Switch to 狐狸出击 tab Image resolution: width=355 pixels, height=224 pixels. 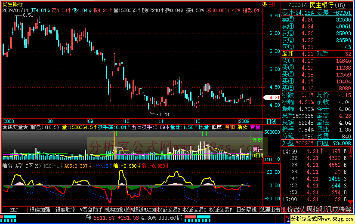click(x=270, y=210)
